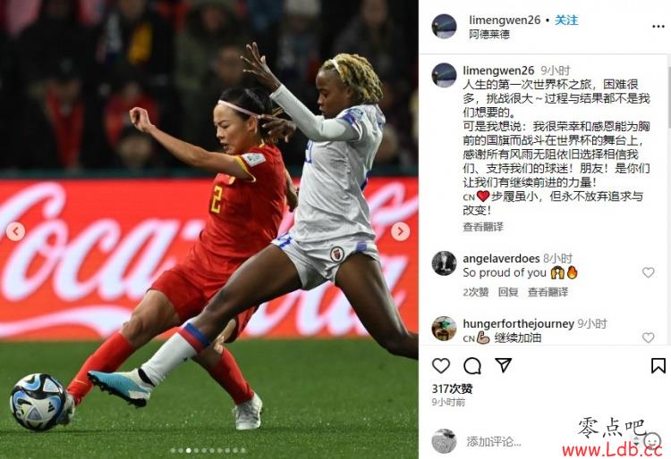Go to next photo with right arrow
Viewport: 671px width, 459px height.
tap(400, 231)
